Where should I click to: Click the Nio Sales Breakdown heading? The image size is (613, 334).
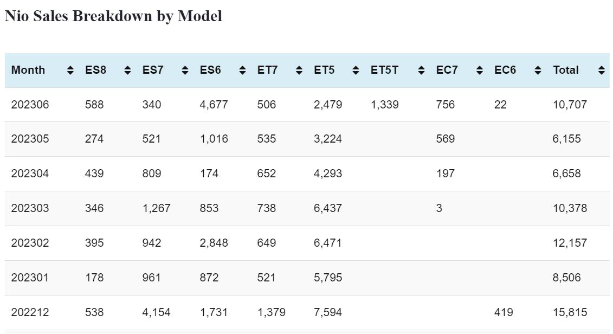(113, 16)
